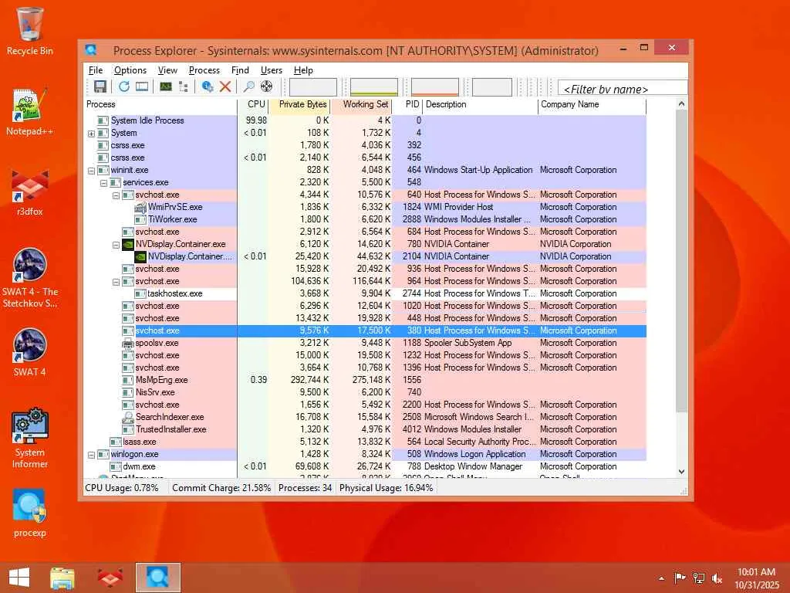The height and width of the screenshot is (593, 790).
Task: Click the Refresh Now toolbar icon
Action: coord(124,86)
